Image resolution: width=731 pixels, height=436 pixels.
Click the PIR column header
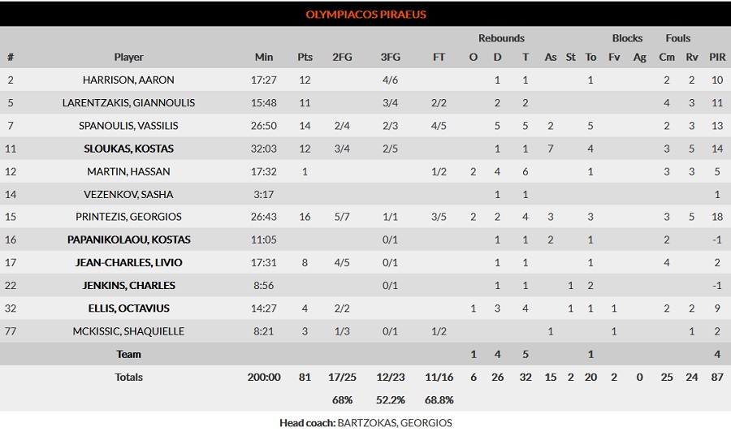(717, 57)
